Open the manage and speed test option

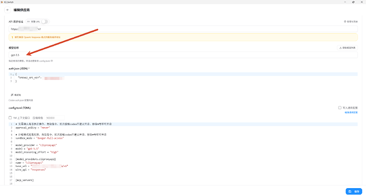[351, 21]
